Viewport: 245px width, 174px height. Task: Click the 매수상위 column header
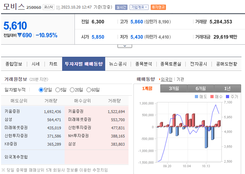[82, 101]
